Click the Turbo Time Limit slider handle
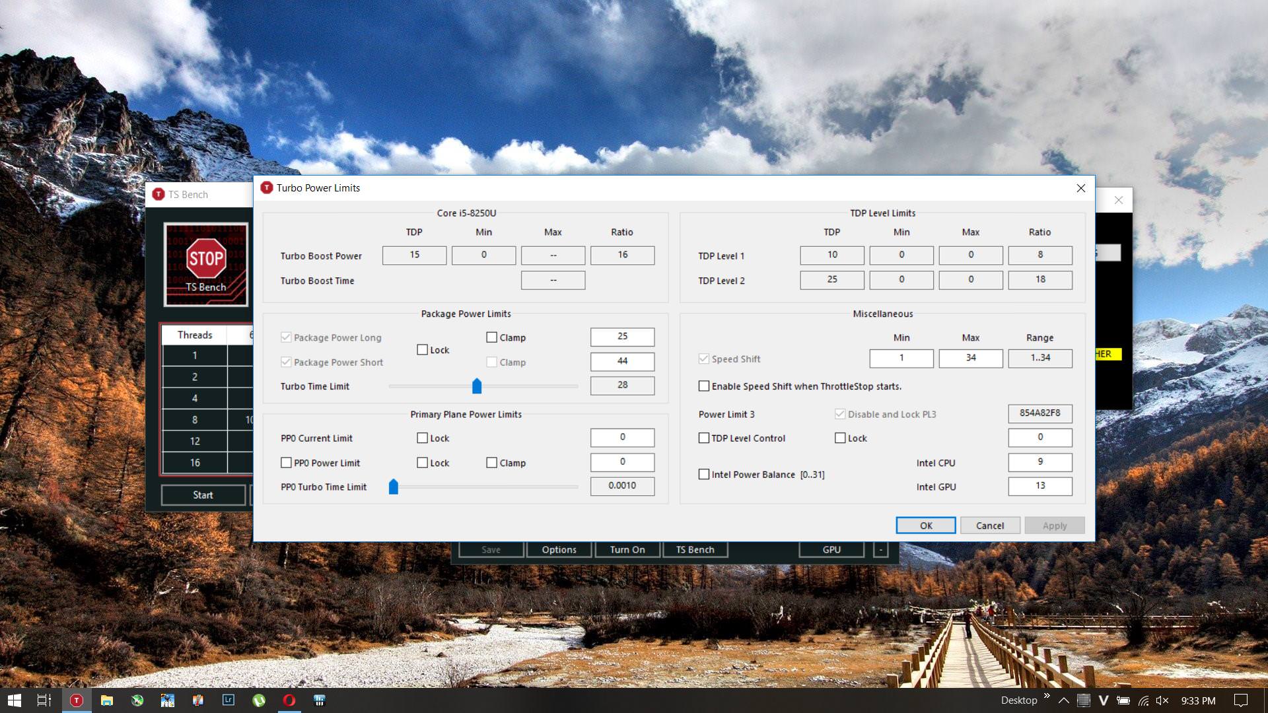Screen dimensions: 1268x713 [477, 386]
